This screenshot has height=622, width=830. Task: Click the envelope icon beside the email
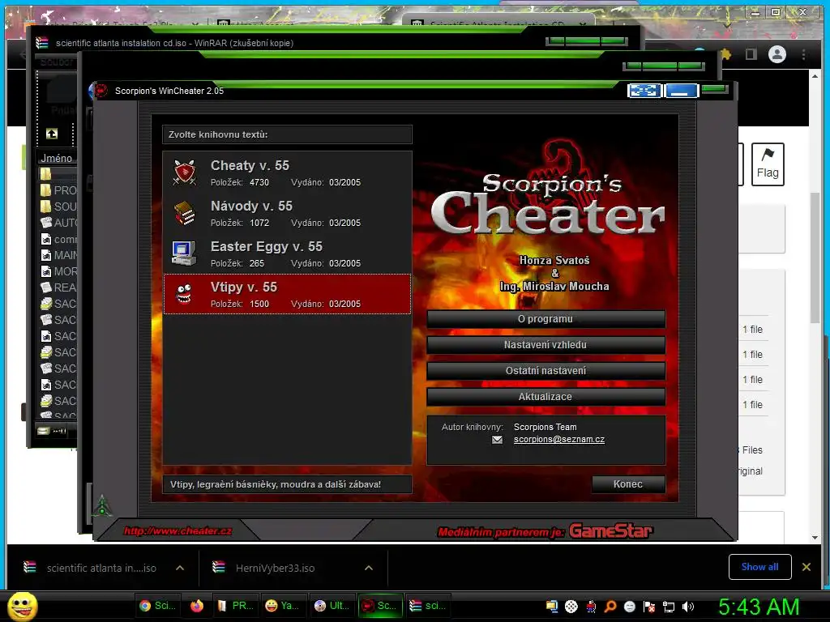click(x=497, y=440)
